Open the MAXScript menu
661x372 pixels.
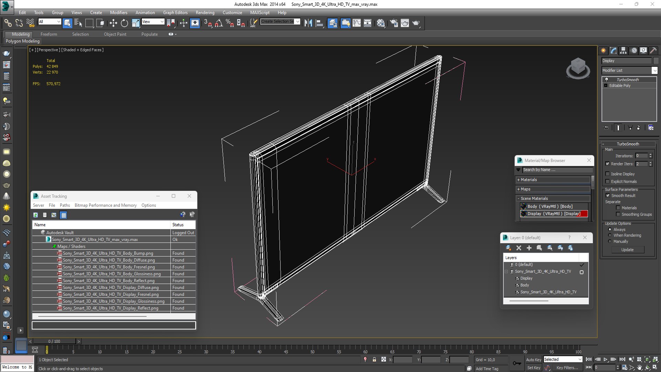[x=260, y=12]
